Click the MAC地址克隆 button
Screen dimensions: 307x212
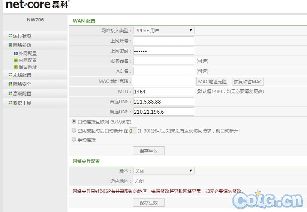point(212,81)
